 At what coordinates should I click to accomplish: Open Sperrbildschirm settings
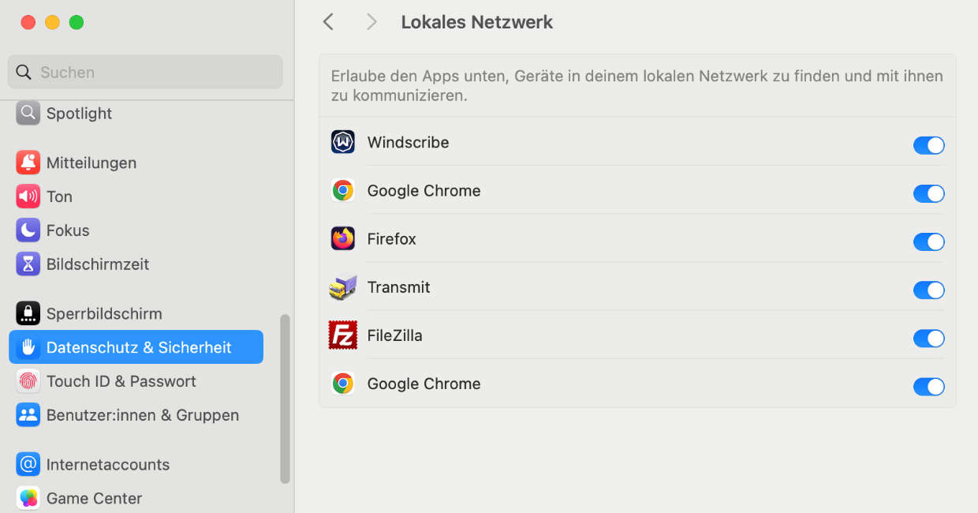coord(136,314)
